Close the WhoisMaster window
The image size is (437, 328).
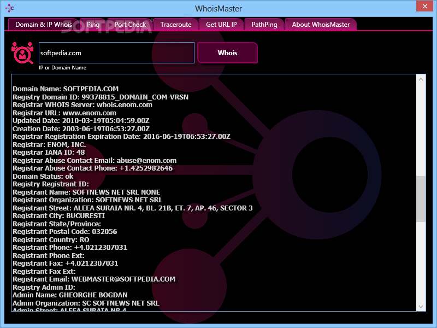[424, 6]
